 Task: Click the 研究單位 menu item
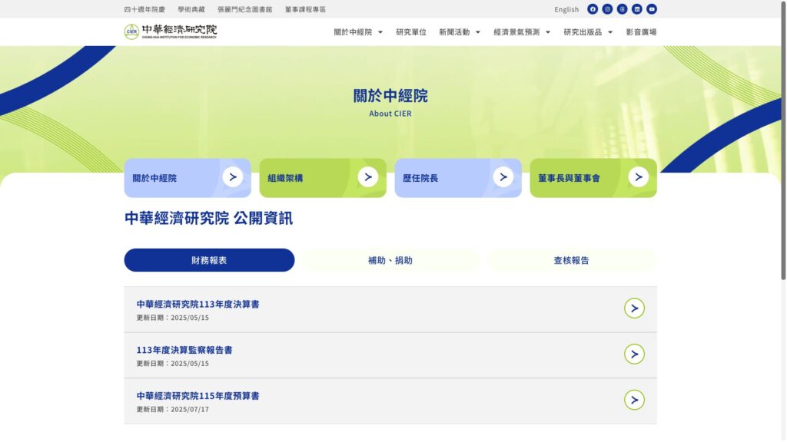[411, 32]
